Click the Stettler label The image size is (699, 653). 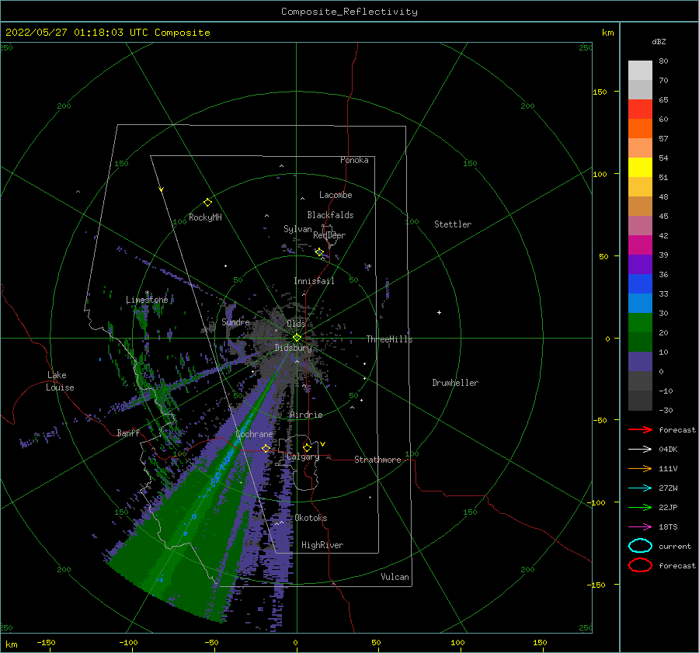click(453, 224)
